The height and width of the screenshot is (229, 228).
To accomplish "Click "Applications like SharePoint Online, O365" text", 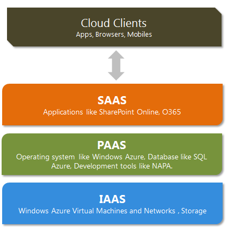I will 112,112.
